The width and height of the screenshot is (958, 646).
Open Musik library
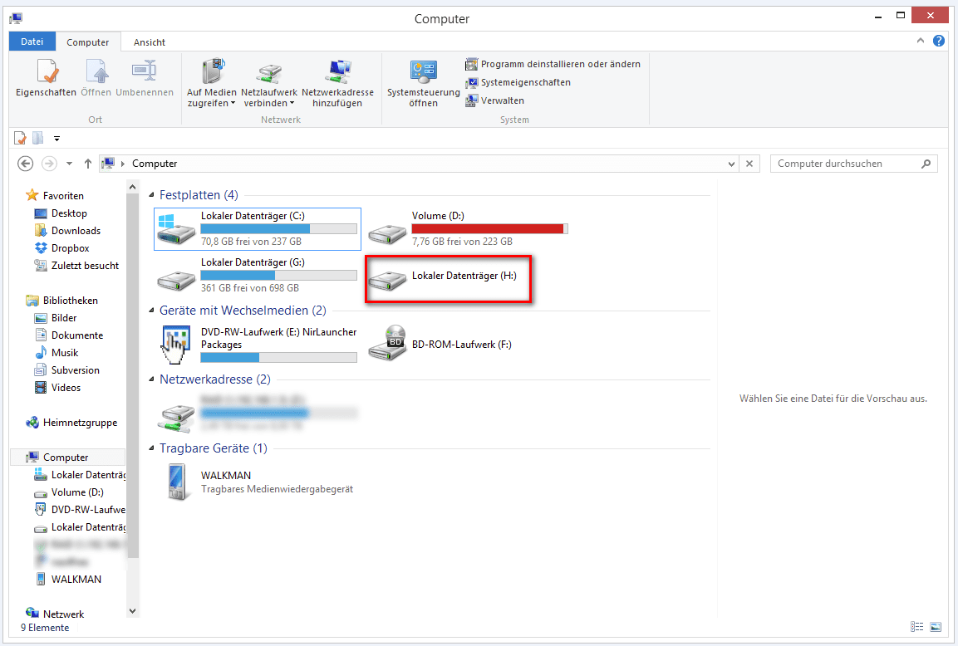point(56,353)
